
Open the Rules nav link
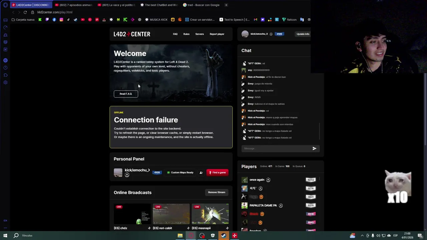[186, 34]
